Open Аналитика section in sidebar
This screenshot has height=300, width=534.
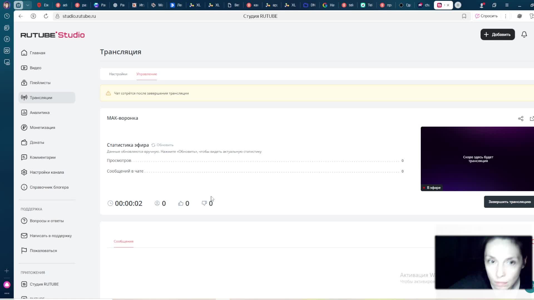(x=39, y=112)
